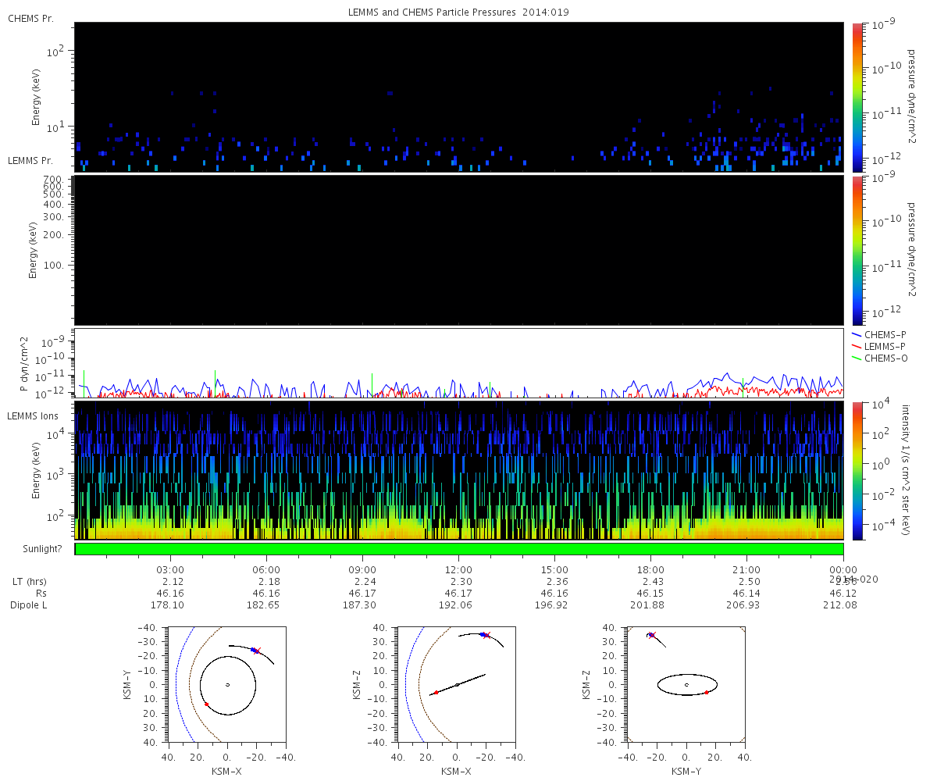Click the red dot on the KSM-Y/KSM-Z ellipse

[706, 693]
